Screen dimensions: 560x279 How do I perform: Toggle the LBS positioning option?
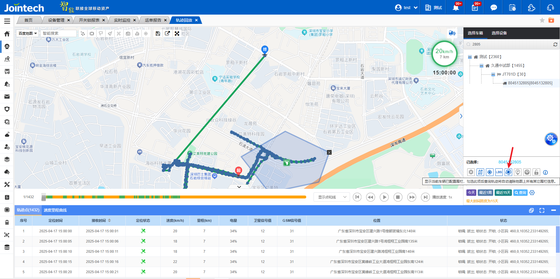click(x=499, y=172)
